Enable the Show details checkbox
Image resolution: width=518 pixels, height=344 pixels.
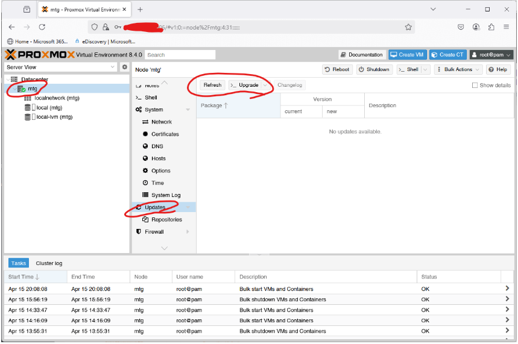[475, 86]
